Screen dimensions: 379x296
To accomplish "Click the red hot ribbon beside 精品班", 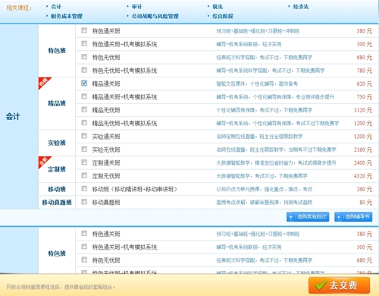I will 45,83.
